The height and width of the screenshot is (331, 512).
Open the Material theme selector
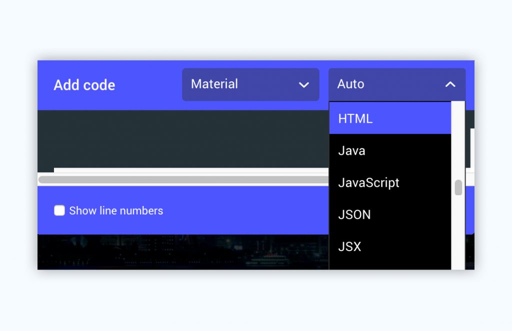pyautogui.click(x=250, y=84)
